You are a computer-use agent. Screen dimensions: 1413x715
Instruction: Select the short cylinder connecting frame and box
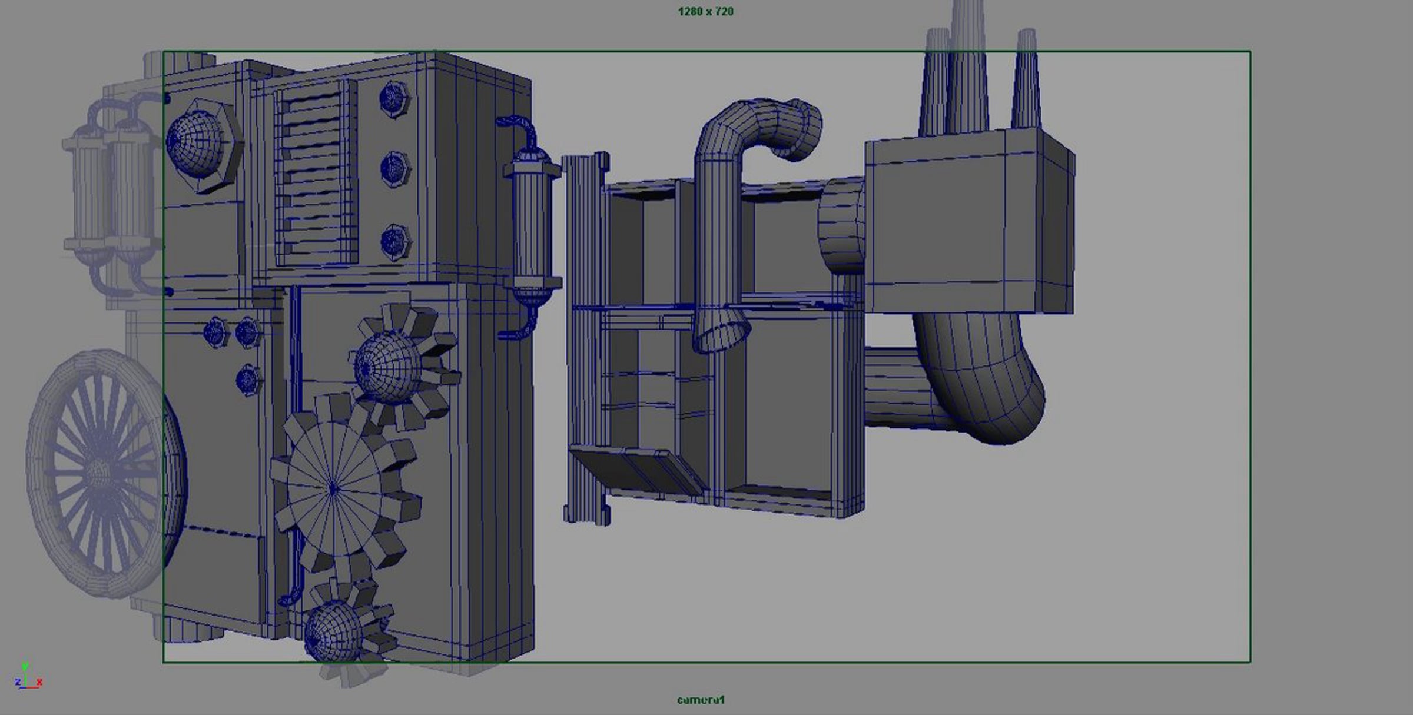coord(841,227)
